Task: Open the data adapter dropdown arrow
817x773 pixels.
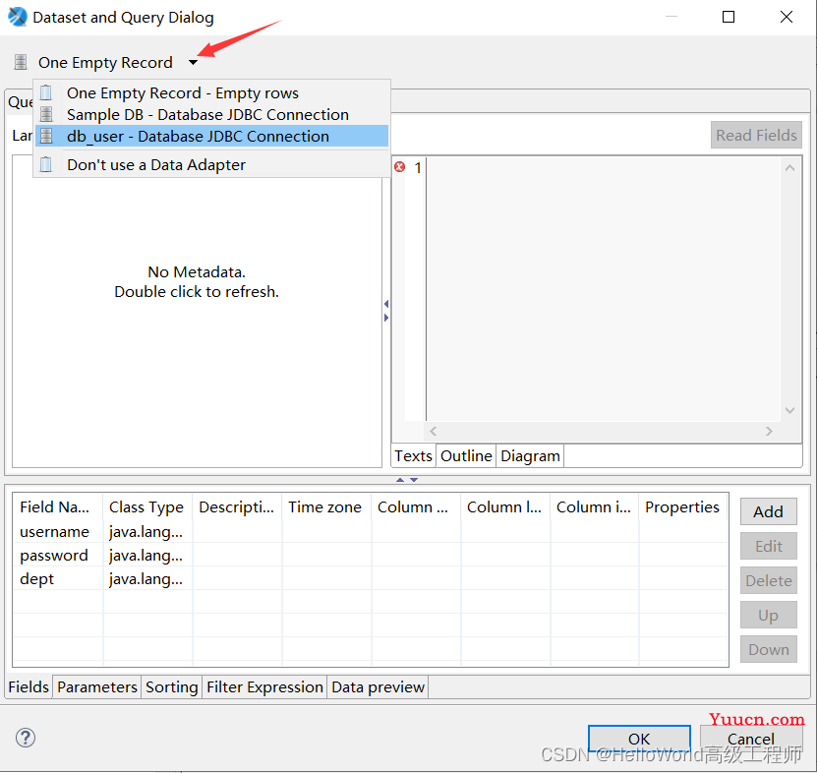Action: pos(194,63)
